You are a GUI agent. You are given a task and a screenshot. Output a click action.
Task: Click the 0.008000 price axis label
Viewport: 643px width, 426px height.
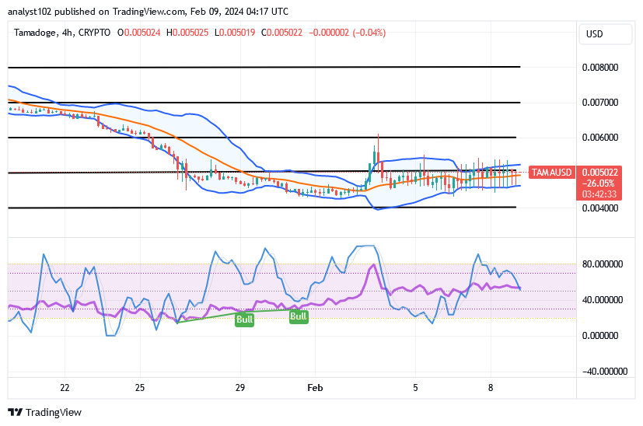[x=600, y=67]
